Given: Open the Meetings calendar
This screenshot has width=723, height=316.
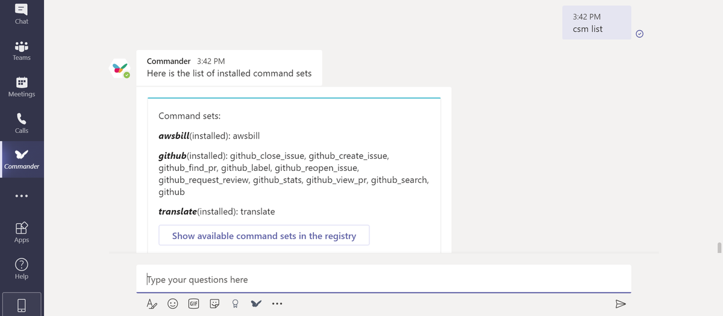Looking at the screenshot, I should click(22, 86).
